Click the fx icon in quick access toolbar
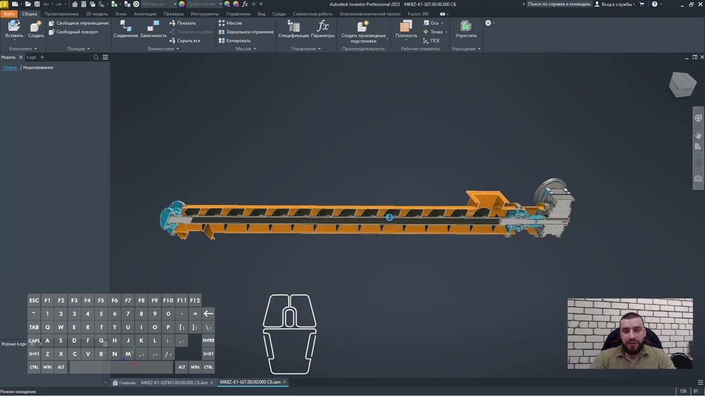The height and width of the screenshot is (396, 705). tap(245, 4)
